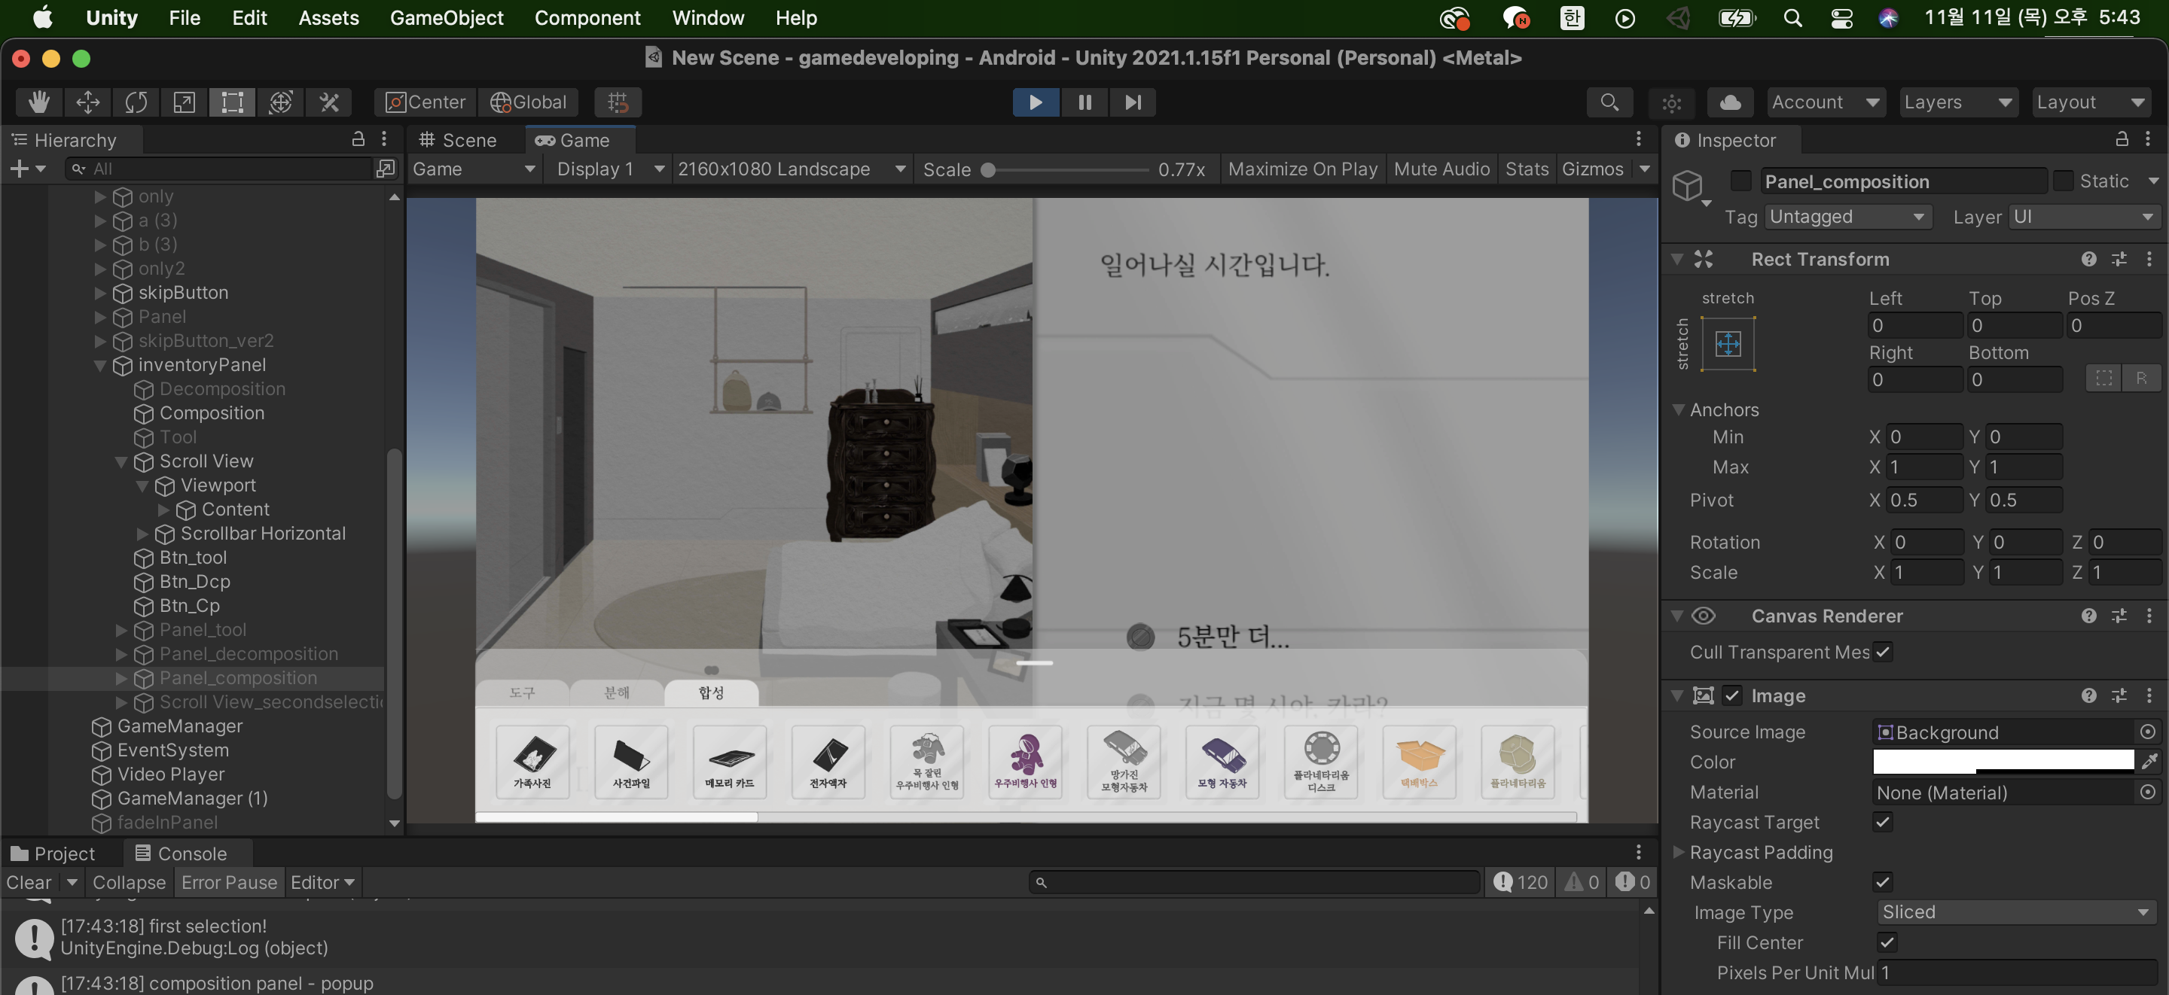Disable the Image component checkbox

(x=1731, y=695)
